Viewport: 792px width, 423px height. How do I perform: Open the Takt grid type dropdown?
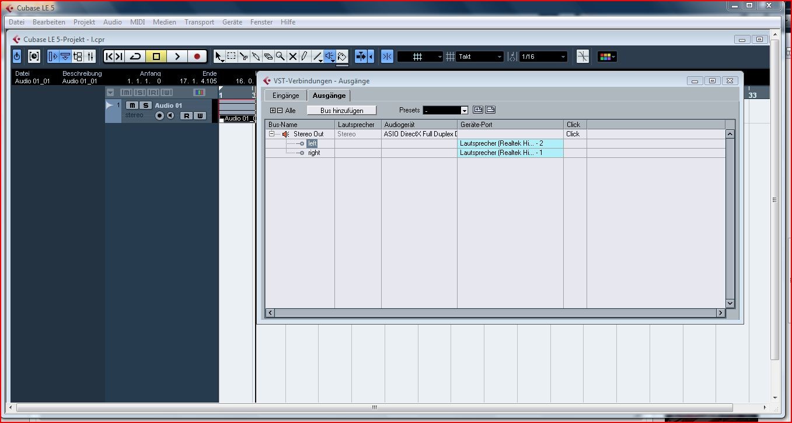click(x=479, y=57)
